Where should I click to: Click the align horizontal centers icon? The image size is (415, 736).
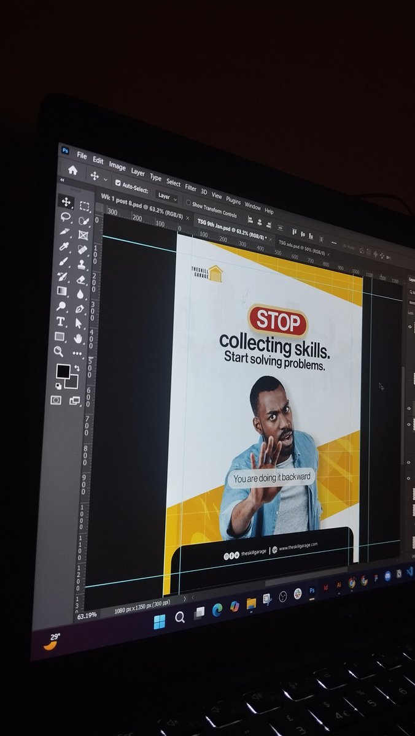[260, 221]
